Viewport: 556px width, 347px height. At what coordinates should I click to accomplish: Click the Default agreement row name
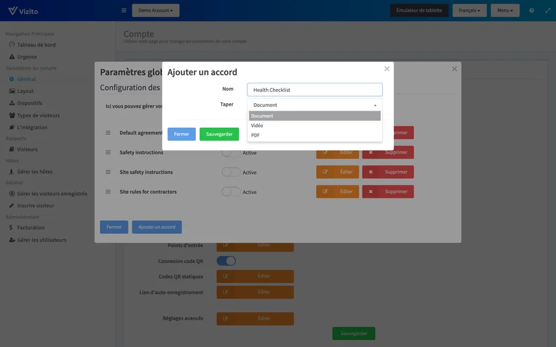click(141, 133)
